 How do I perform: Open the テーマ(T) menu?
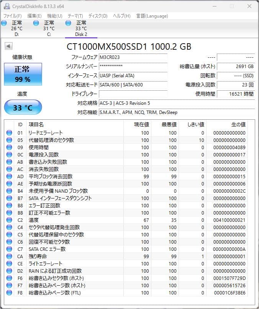click(x=75, y=16)
